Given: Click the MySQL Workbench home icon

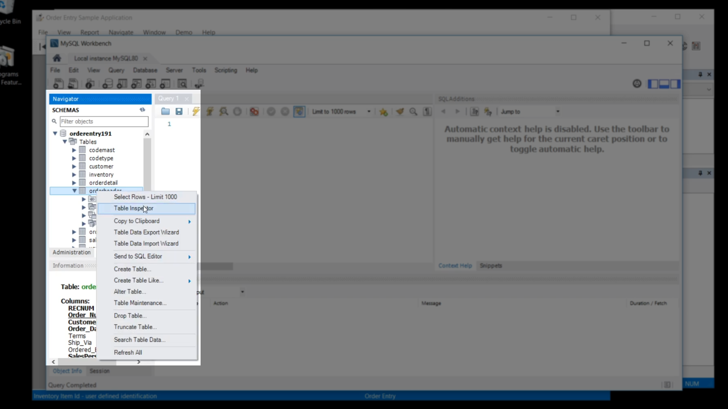Looking at the screenshot, I should click(57, 58).
